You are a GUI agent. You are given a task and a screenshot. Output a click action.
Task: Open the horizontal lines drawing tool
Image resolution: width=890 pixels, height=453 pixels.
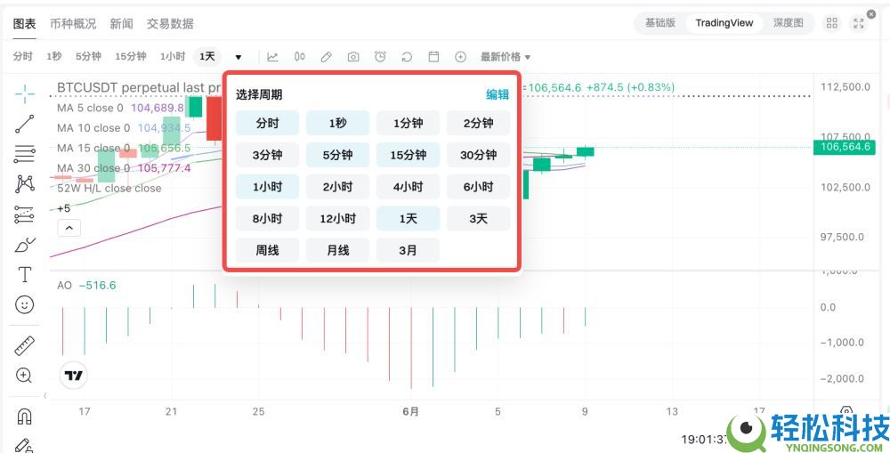click(24, 153)
